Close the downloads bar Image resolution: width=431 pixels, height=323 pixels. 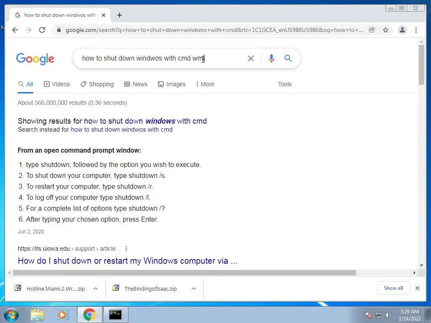pos(417,288)
